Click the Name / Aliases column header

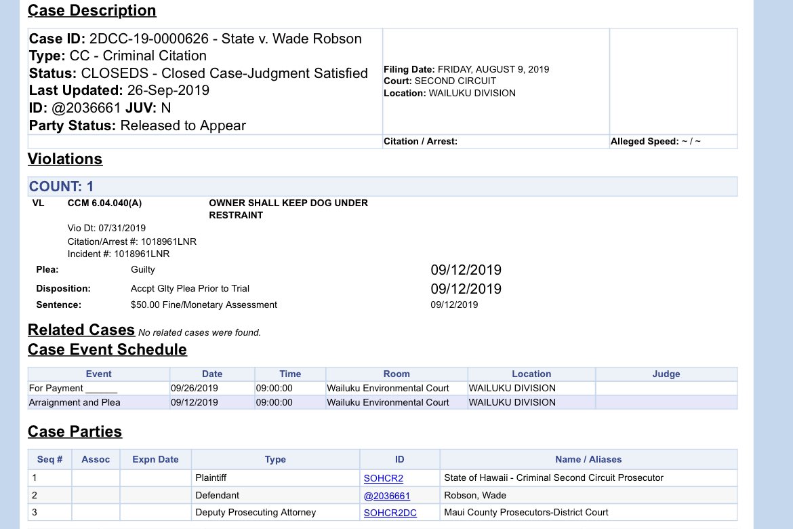coord(589,460)
